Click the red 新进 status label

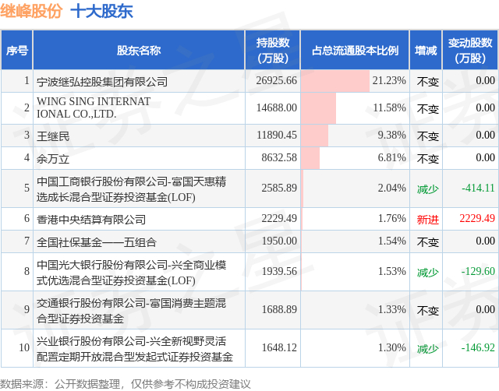(428, 220)
